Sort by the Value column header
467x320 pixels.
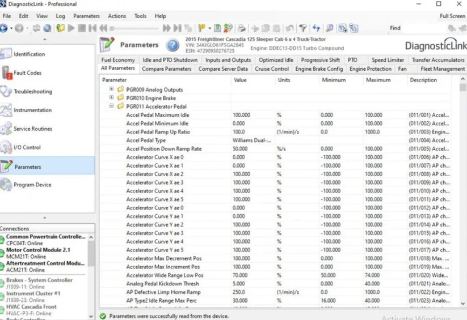click(x=253, y=80)
